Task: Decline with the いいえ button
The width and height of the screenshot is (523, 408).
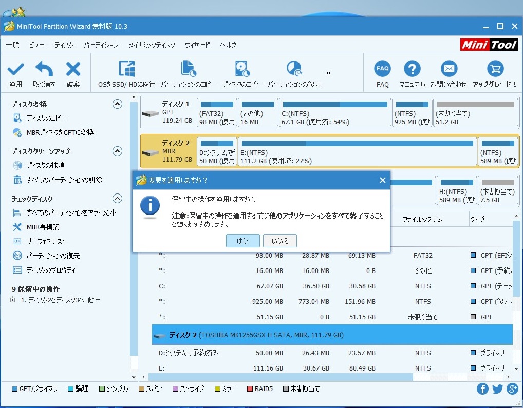Action: 279,240
